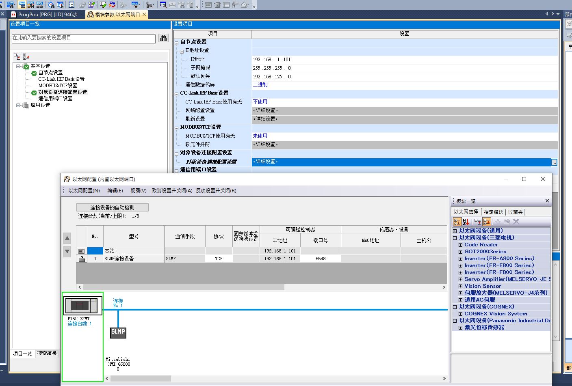Expand the 应用设置 tree node
The image size is (572, 386).
18,105
